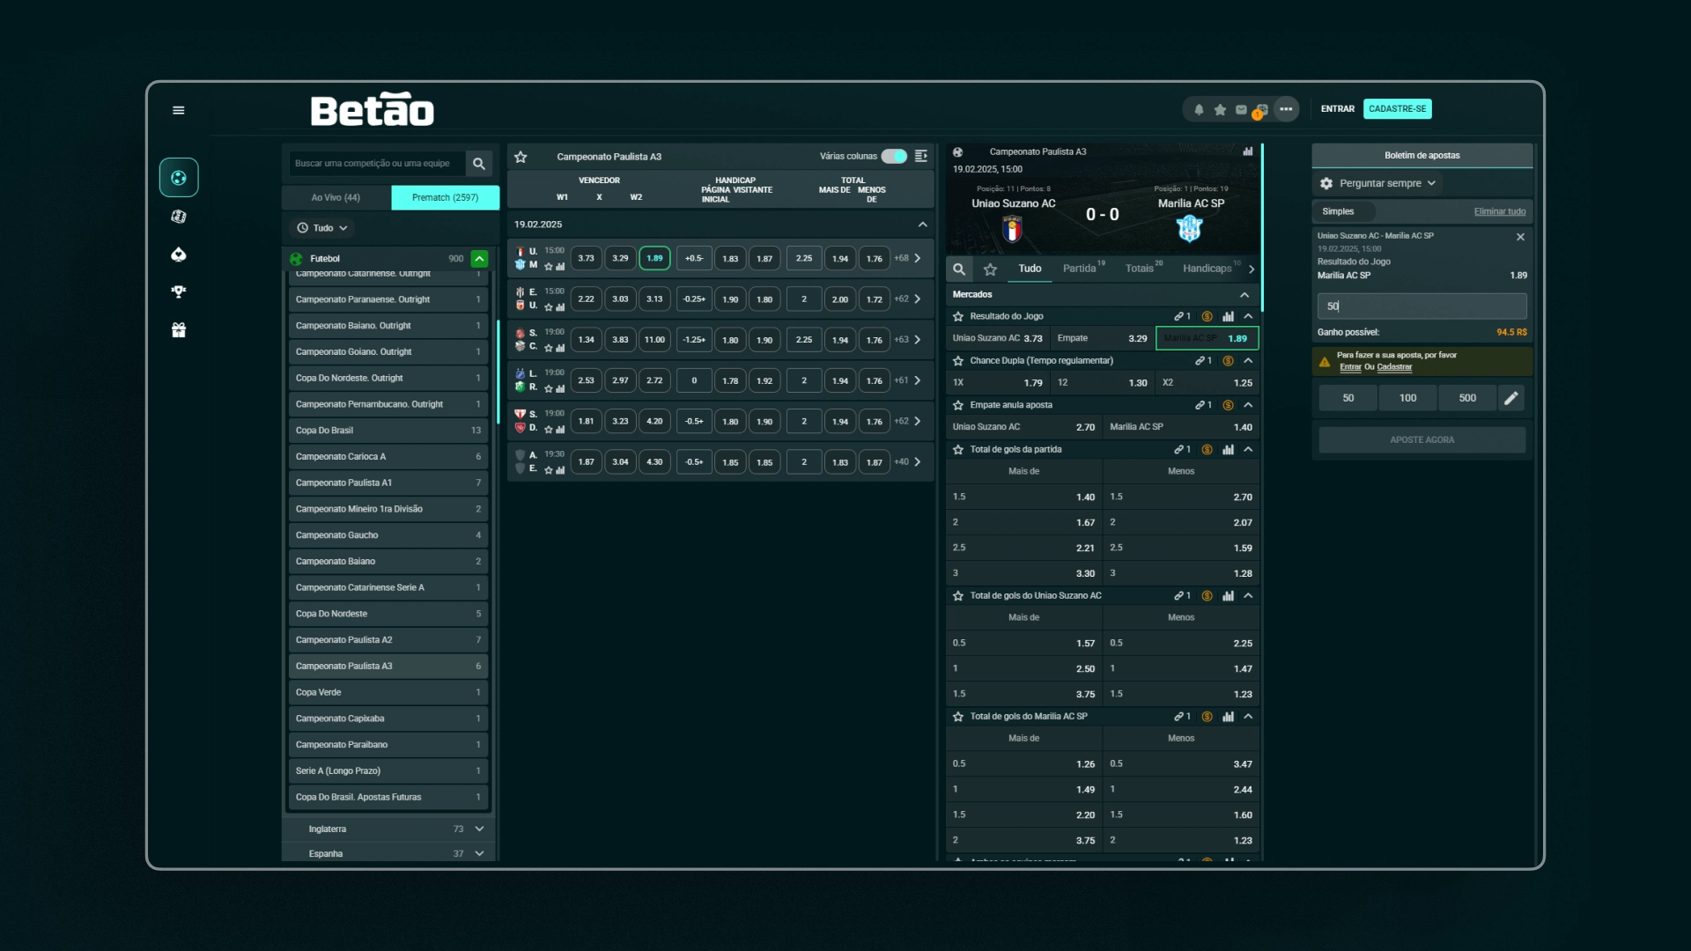Open notifications bell icon in header
1691x951 pixels.
click(1199, 109)
